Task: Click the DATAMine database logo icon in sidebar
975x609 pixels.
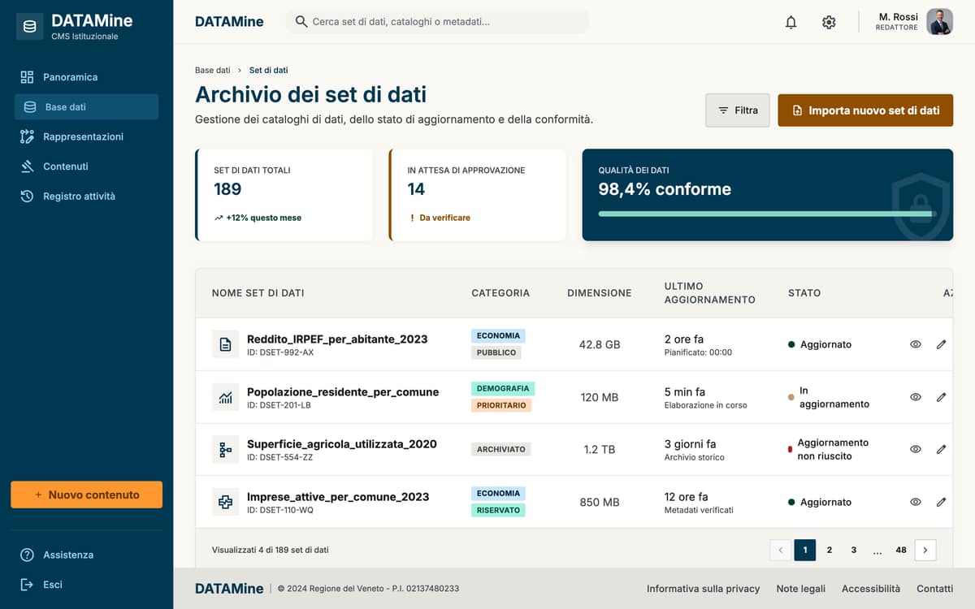Action: (30, 27)
